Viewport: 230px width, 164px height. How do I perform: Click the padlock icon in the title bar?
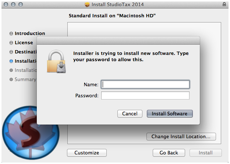224,4
